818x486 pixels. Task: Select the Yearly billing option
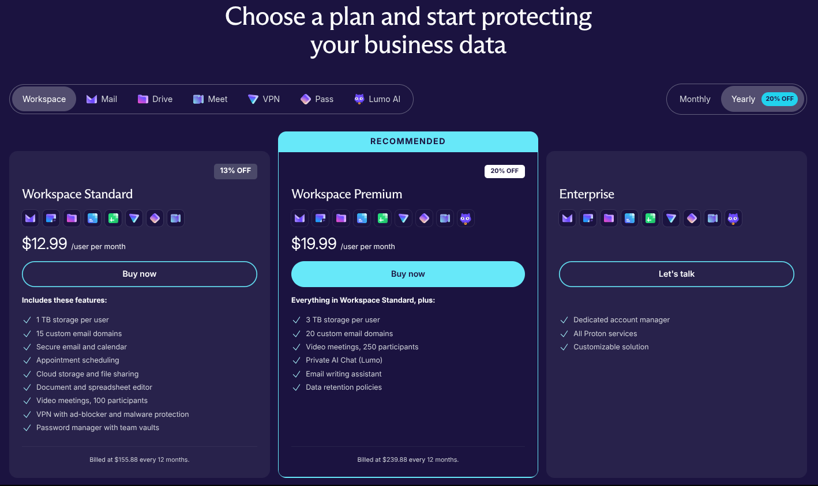pyautogui.click(x=743, y=99)
